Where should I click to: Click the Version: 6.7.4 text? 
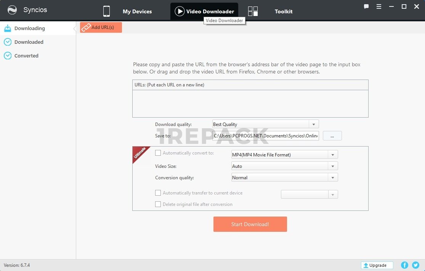(17, 265)
